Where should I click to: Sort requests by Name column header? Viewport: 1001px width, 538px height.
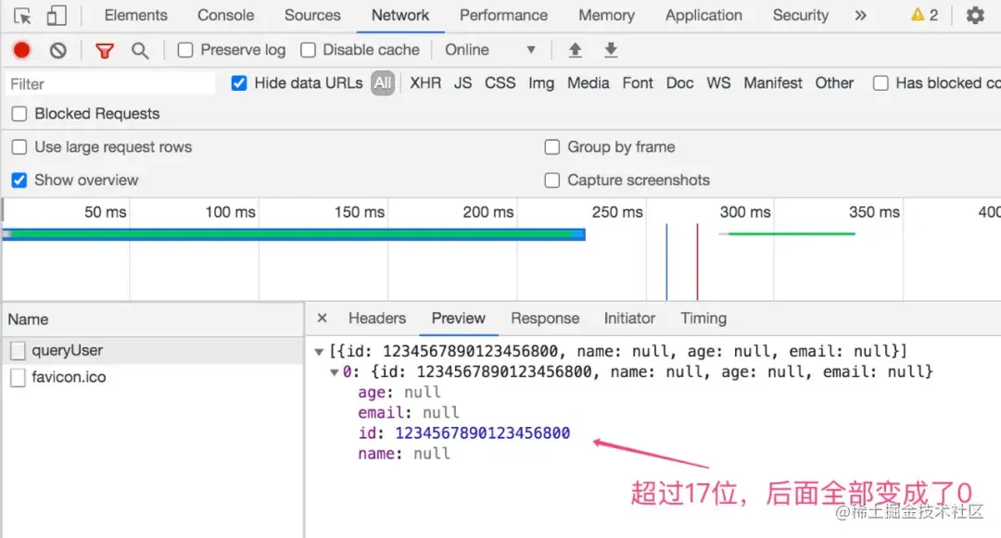coord(153,319)
